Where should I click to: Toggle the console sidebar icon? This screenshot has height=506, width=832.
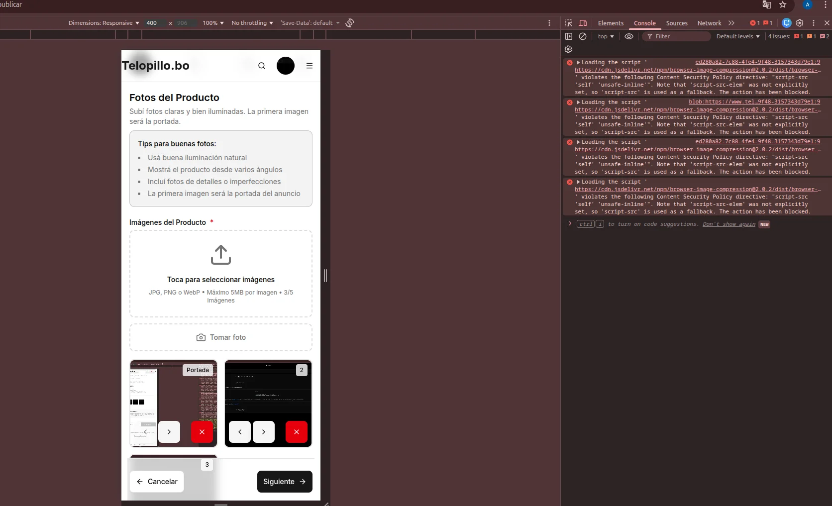569,36
